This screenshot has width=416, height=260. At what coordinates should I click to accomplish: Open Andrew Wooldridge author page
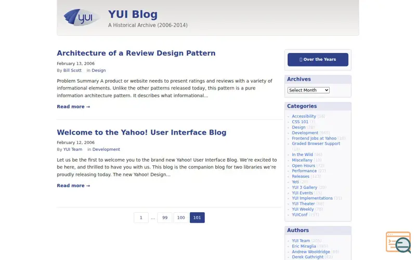(x=311, y=252)
